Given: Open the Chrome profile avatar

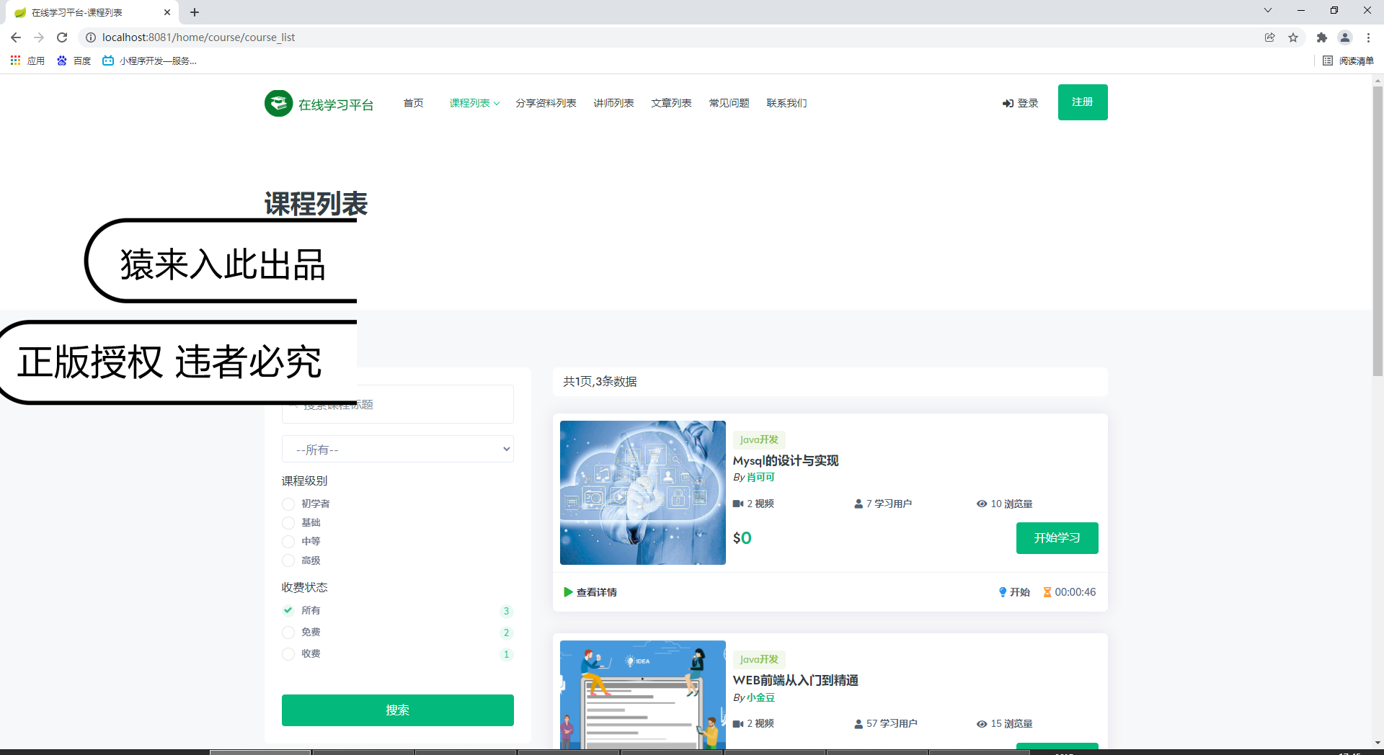Looking at the screenshot, I should [x=1345, y=37].
